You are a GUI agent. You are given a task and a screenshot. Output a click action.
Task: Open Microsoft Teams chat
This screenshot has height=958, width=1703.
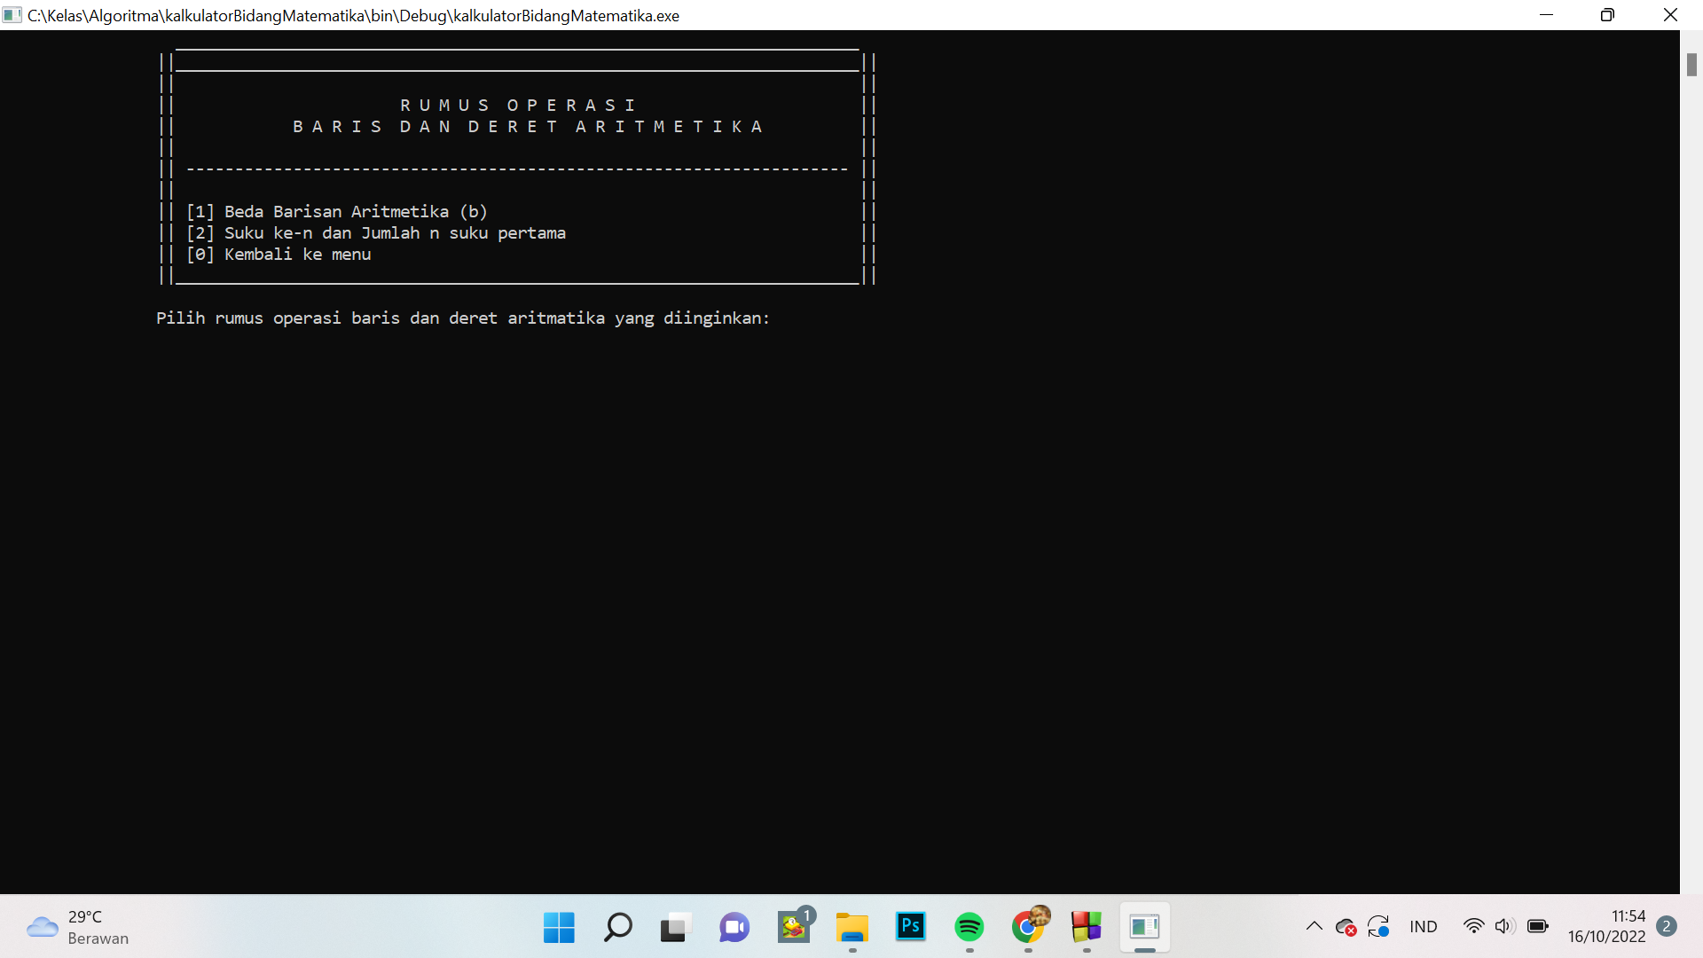pos(734,927)
